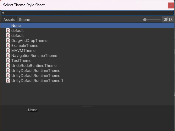175x131 pixels.
Task: Toggle hidden packages visibility showing 18
Action: pyautogui.click(x=168, y=20)
